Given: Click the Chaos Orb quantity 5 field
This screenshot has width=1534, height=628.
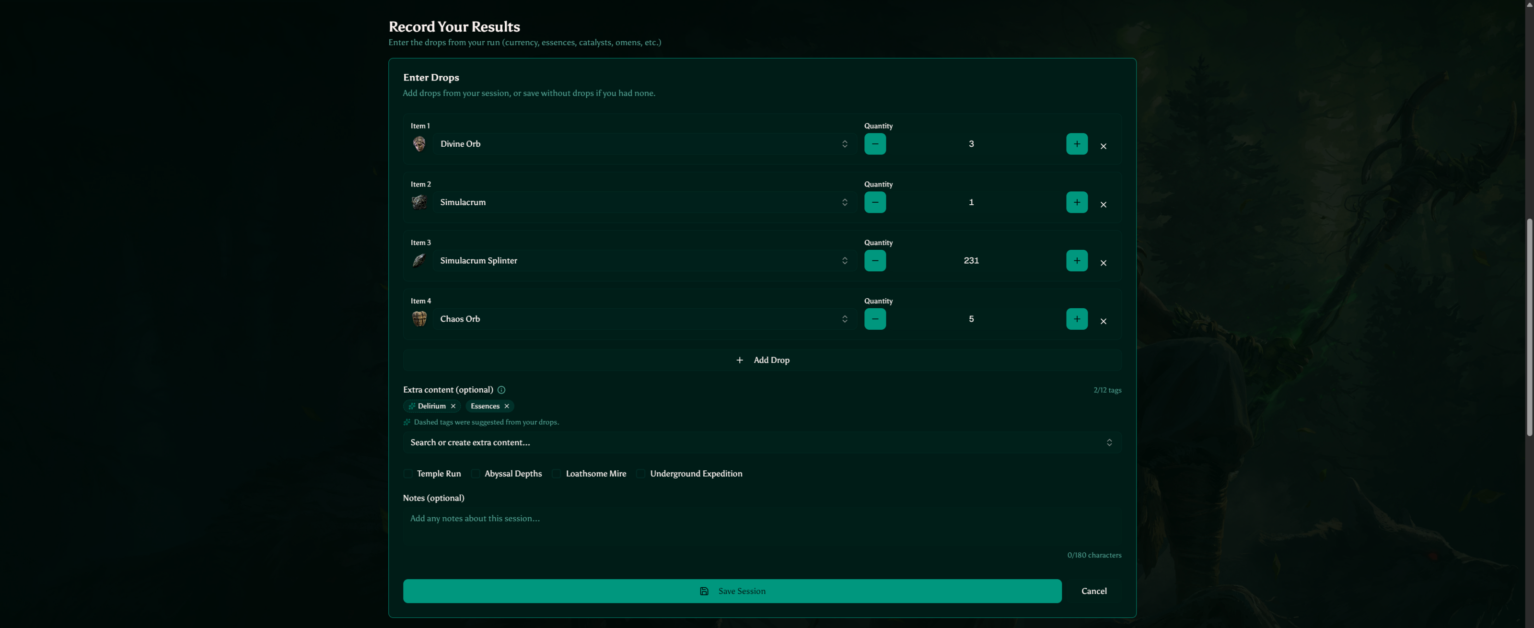Looking at the screenshot, I should click(976, 319).
